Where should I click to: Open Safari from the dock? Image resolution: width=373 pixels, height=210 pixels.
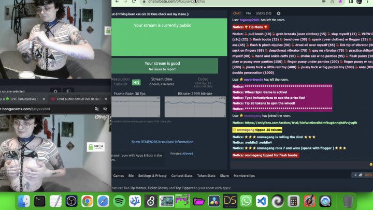pos(103,201)
